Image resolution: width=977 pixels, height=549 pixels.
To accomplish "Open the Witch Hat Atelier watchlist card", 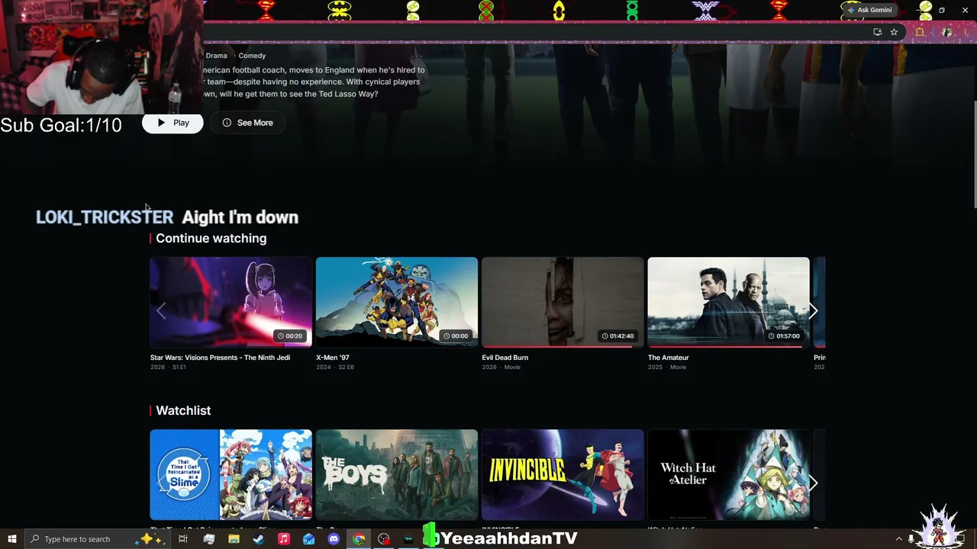I will (728, 474).
